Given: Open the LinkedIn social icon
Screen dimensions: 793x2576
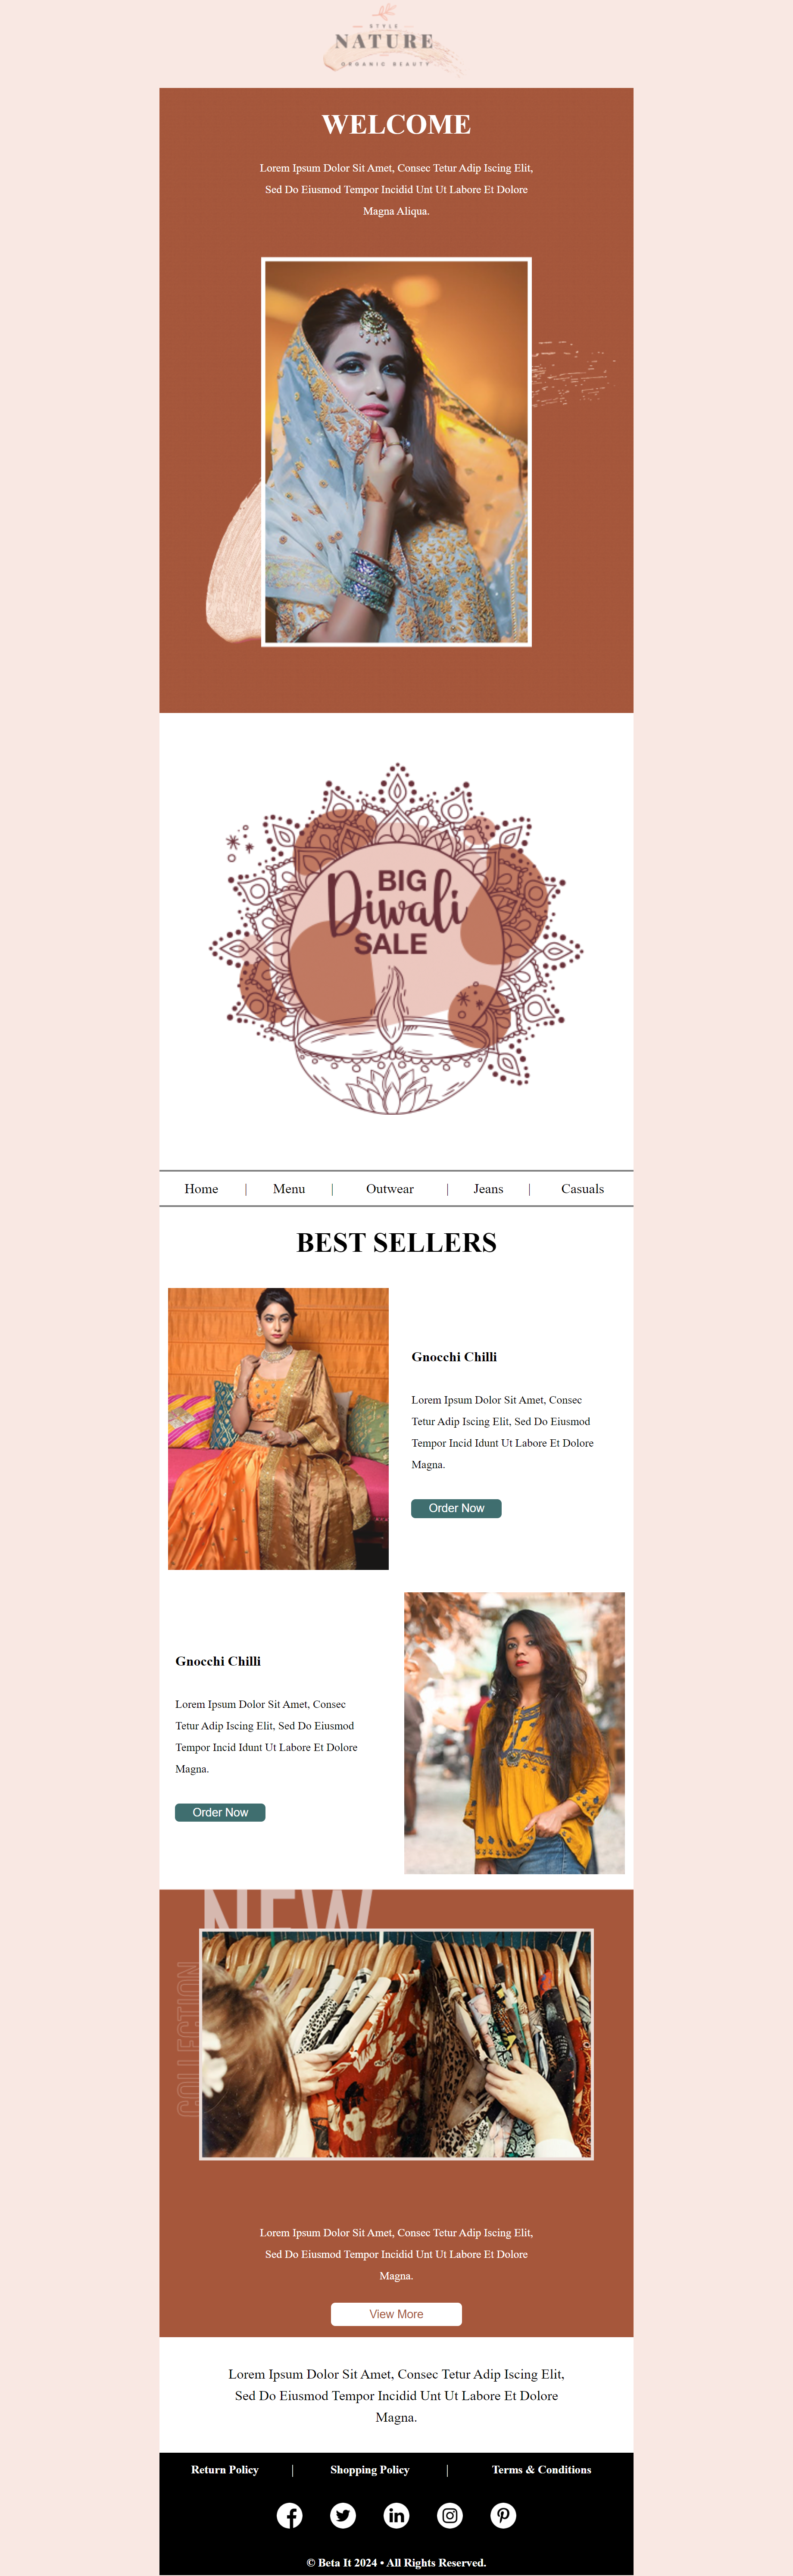Looking at the screenshot, I should pyautogui.click(x=397, y=2515).
